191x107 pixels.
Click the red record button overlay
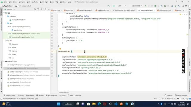(183, 55)
